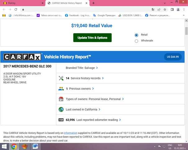Image resolution: width=188 pixels, height=150 pixels.
Task: Click the US $44.99 price button
Action: (173, 57)
